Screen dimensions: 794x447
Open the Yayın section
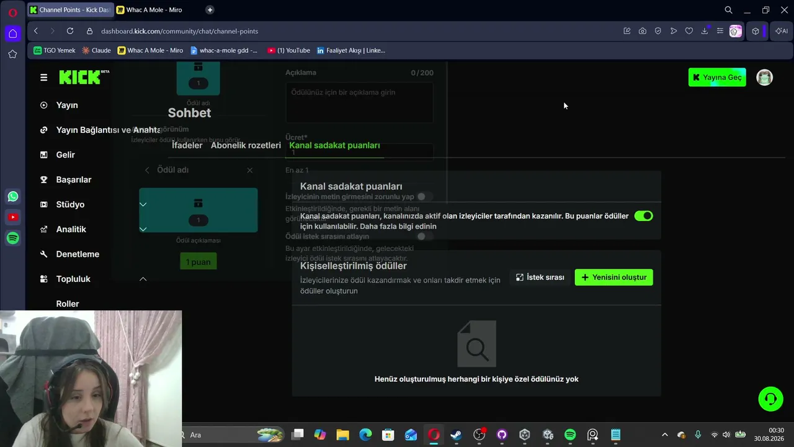click(67, 105)
